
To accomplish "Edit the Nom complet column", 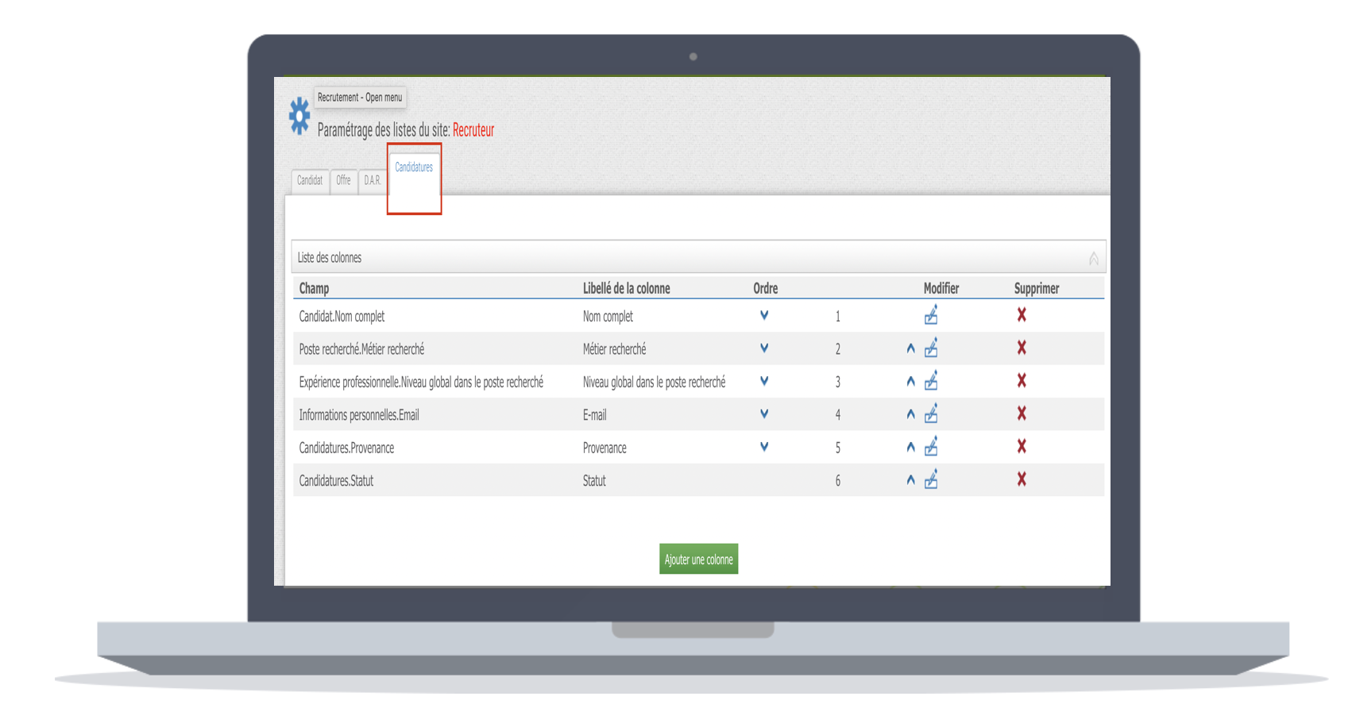I will (931, 316).
